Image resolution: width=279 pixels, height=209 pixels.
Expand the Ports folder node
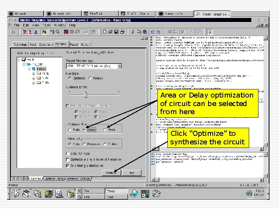click(x=34, y=74)
